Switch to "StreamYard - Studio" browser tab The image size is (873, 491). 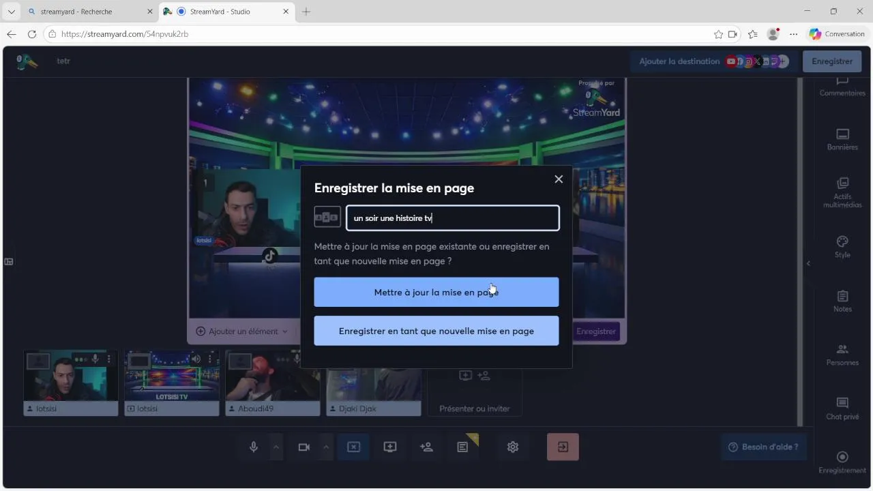coord(225,12)
